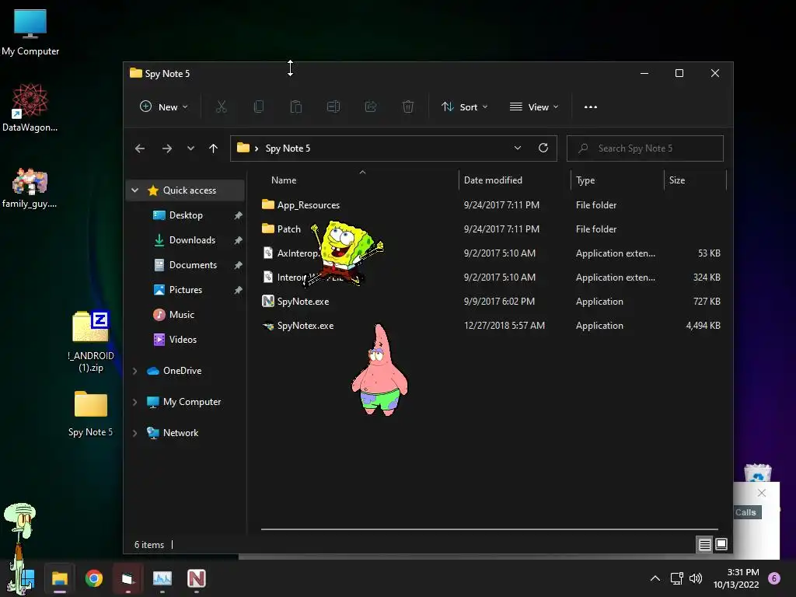Collapse the Quick access tree node

pyautogui.click(x=134, y=190)
